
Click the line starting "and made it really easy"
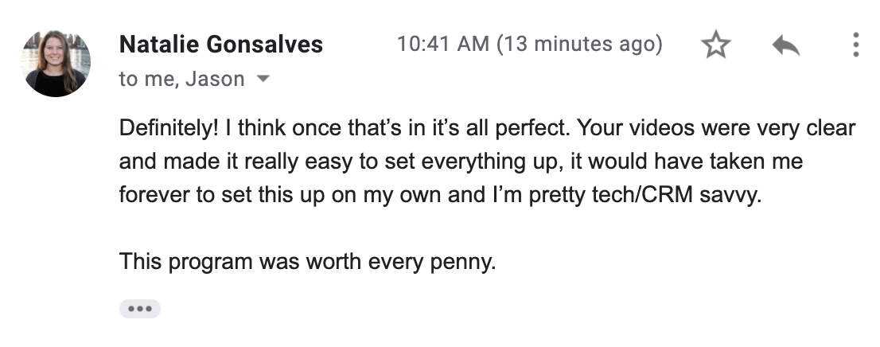pos(461,162)
